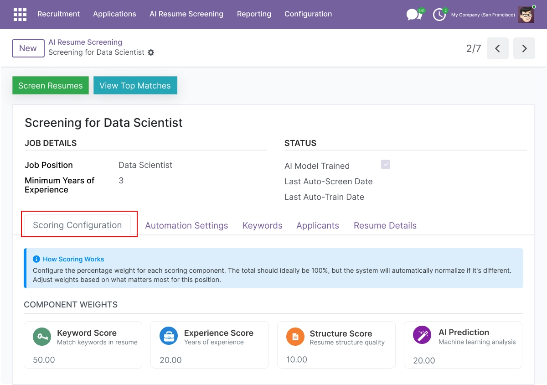Viewport: 547px width, 385px height.
Task: Click the user avatar picture
Action: coord(526,15)
